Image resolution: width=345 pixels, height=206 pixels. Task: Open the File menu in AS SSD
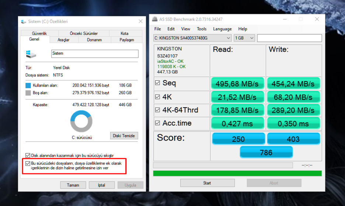coord(157,29)
